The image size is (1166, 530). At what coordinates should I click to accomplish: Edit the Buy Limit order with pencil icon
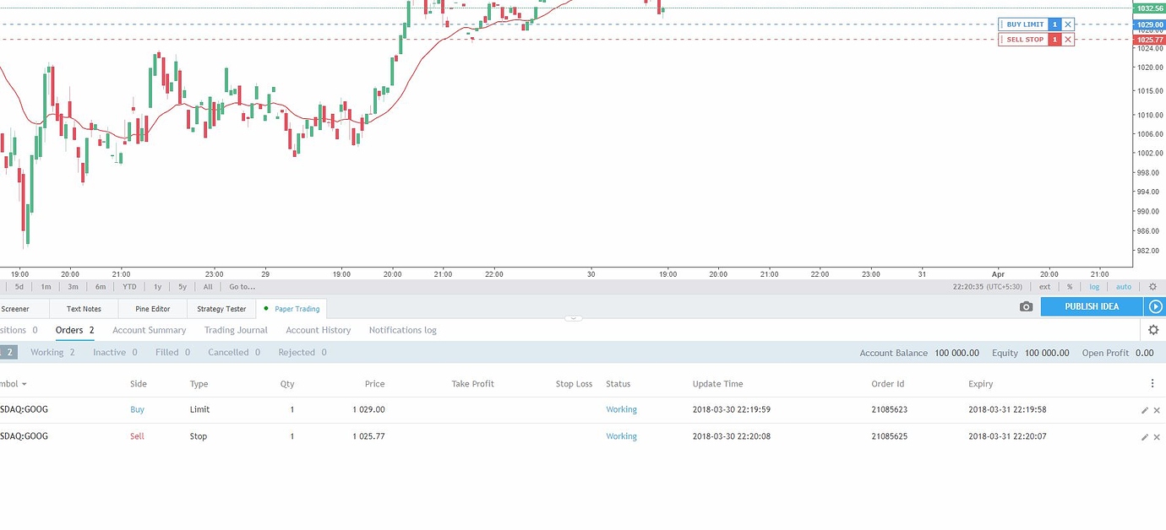click(1144, 410)
